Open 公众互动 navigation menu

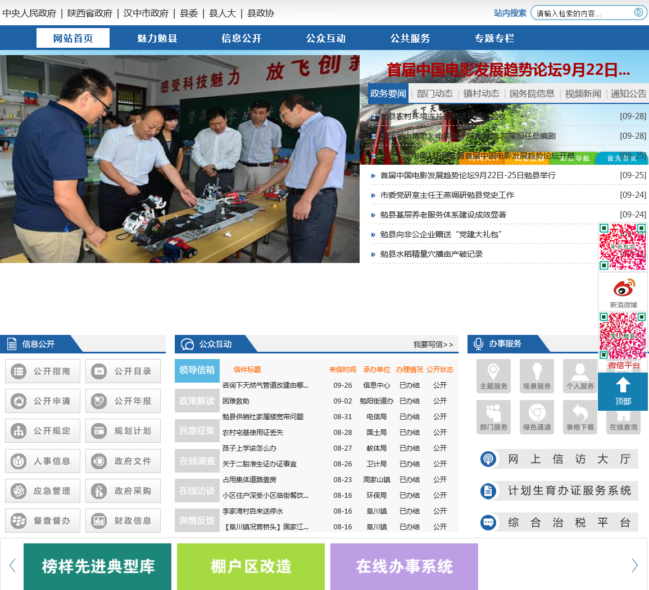click(326, 38)
